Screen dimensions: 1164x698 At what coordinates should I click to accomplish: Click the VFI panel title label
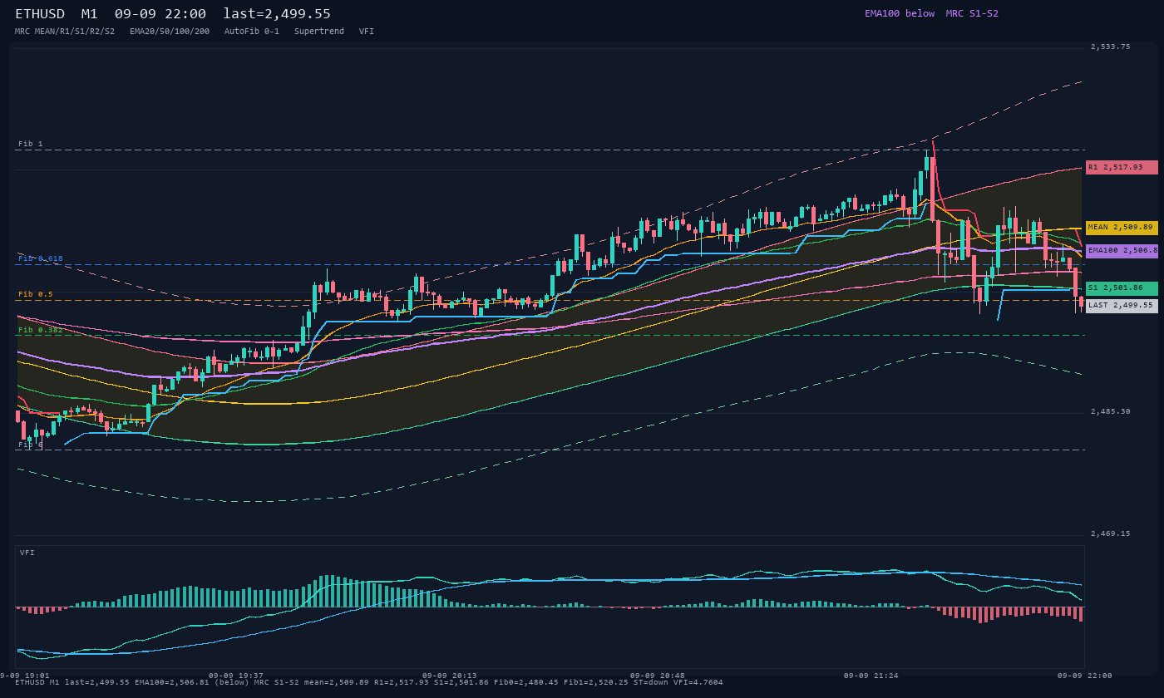tap(27, 553)
